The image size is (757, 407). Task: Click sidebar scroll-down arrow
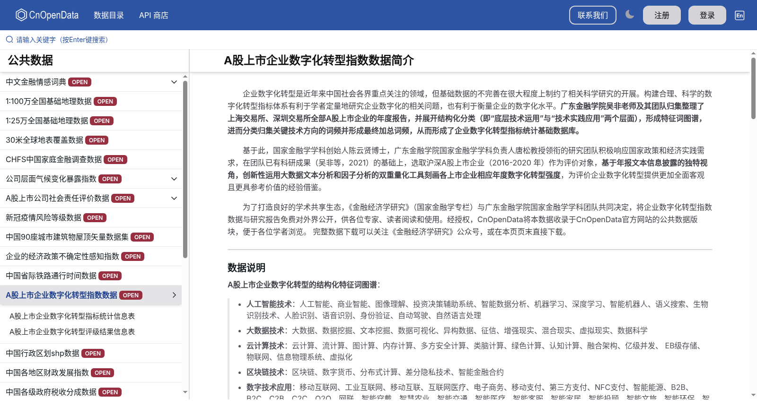[x=185, y=392]
